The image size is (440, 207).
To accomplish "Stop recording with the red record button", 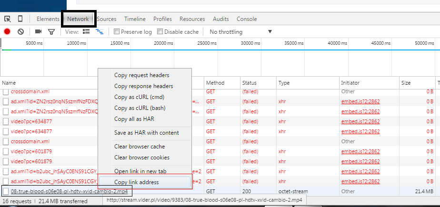I will 7,32.
